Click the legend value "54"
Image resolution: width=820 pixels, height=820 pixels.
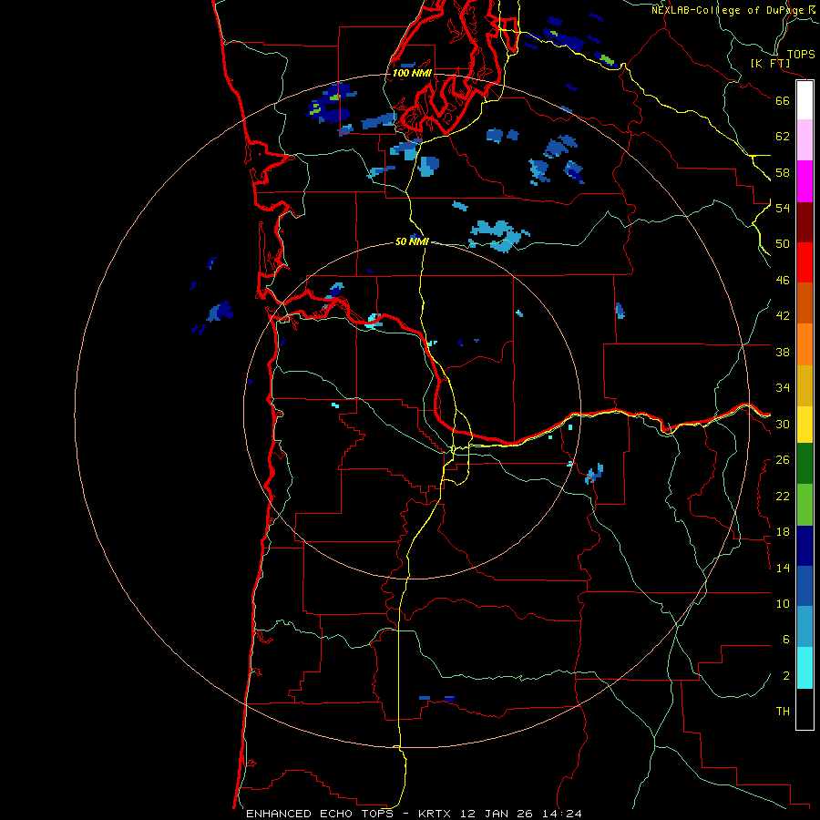pyautogui.click(x=783, y=208)
